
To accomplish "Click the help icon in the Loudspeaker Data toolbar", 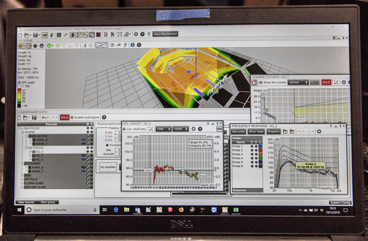I will pos(104,117).
